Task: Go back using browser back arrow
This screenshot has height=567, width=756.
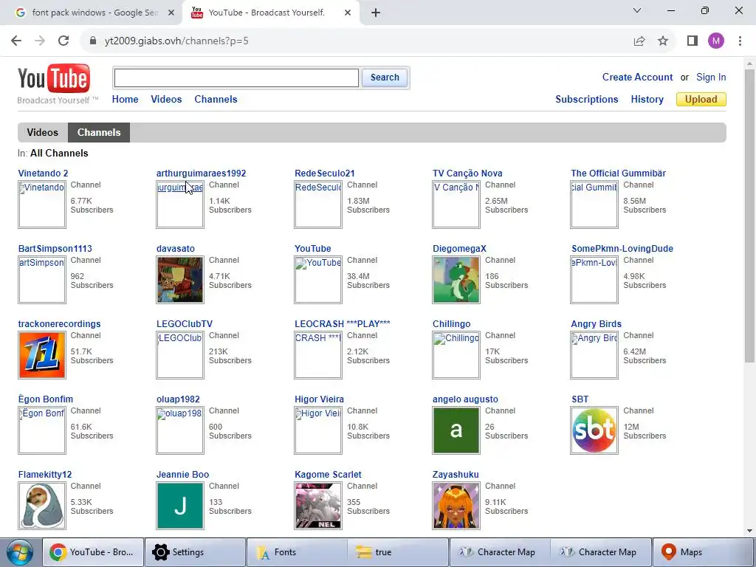Action: (16, 41)
